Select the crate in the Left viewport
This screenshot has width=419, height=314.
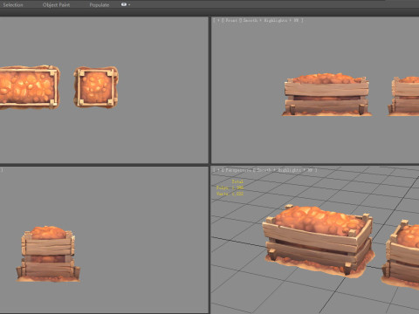(48, 254)
